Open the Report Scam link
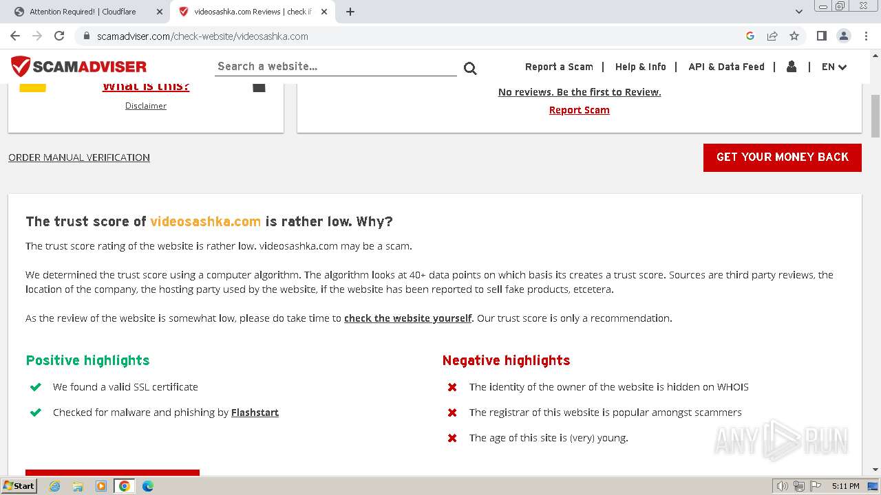This screenshot has height=495, width=881. (x=580, y=110)
